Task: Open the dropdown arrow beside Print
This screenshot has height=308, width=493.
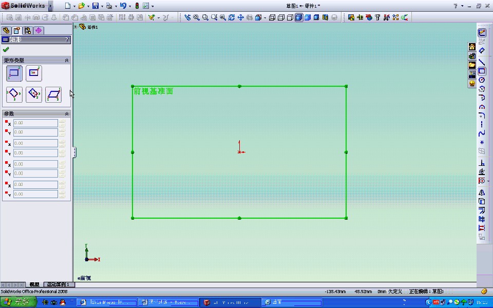Action: pyautogui.click(x=116, y=6)
